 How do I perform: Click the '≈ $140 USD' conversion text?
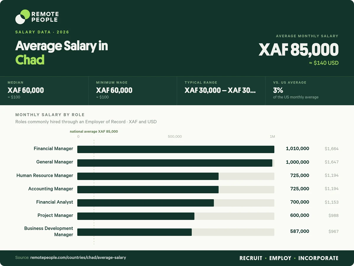pyautogui.click(x=324, y=63)
